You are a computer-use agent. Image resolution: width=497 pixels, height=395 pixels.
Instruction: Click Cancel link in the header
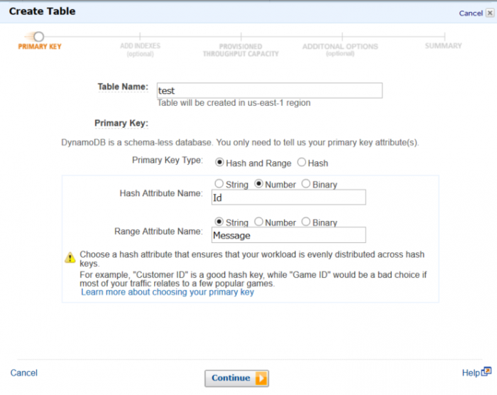(471, 13)
